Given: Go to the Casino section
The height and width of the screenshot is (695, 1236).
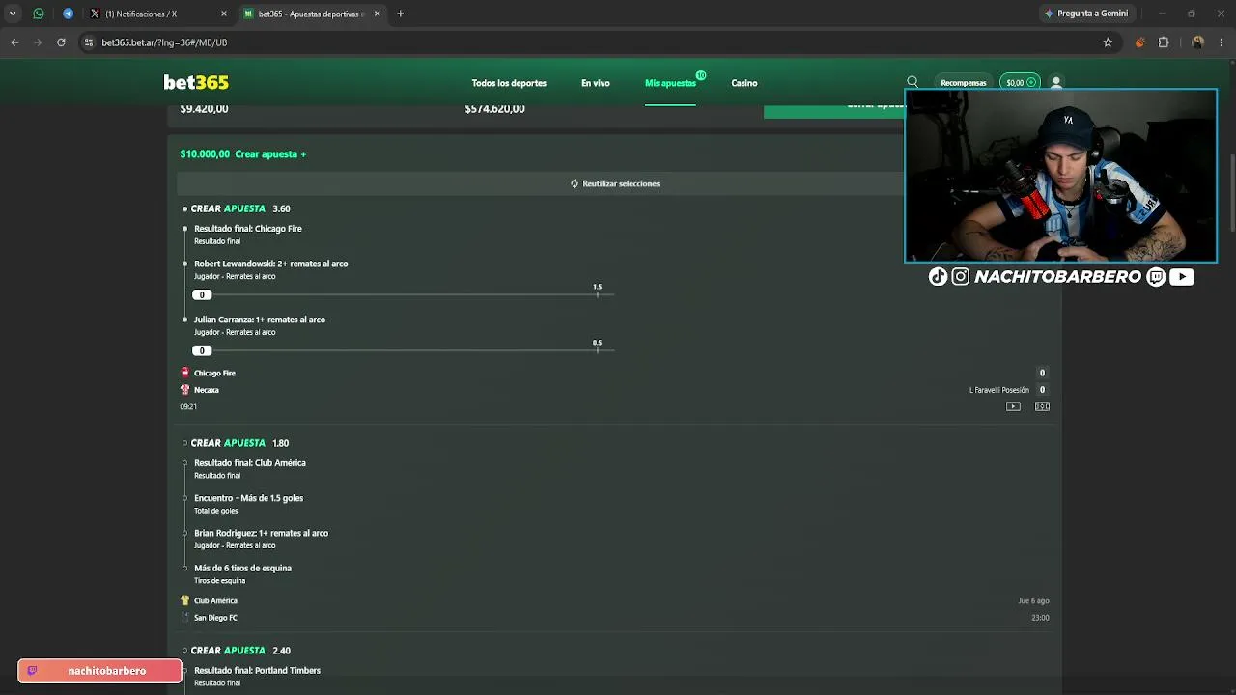Looking at the screenshot, I should tap(744, 83).
